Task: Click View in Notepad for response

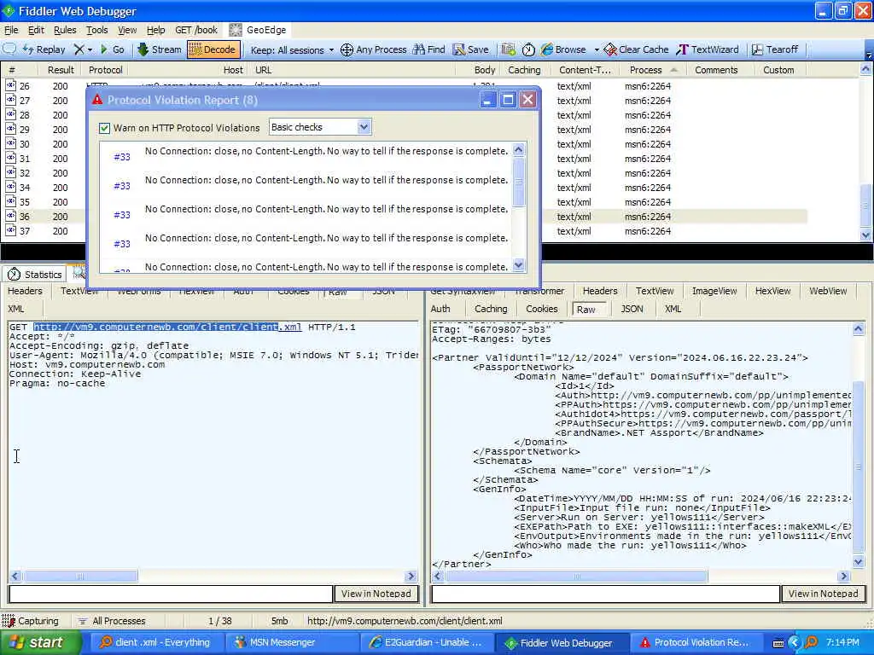Action: coord(824,594)
